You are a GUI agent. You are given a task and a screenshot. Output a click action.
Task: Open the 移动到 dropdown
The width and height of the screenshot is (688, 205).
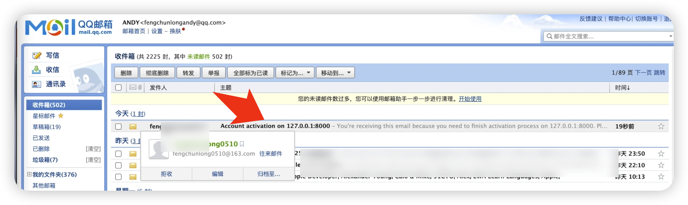[x=335, y=73]
